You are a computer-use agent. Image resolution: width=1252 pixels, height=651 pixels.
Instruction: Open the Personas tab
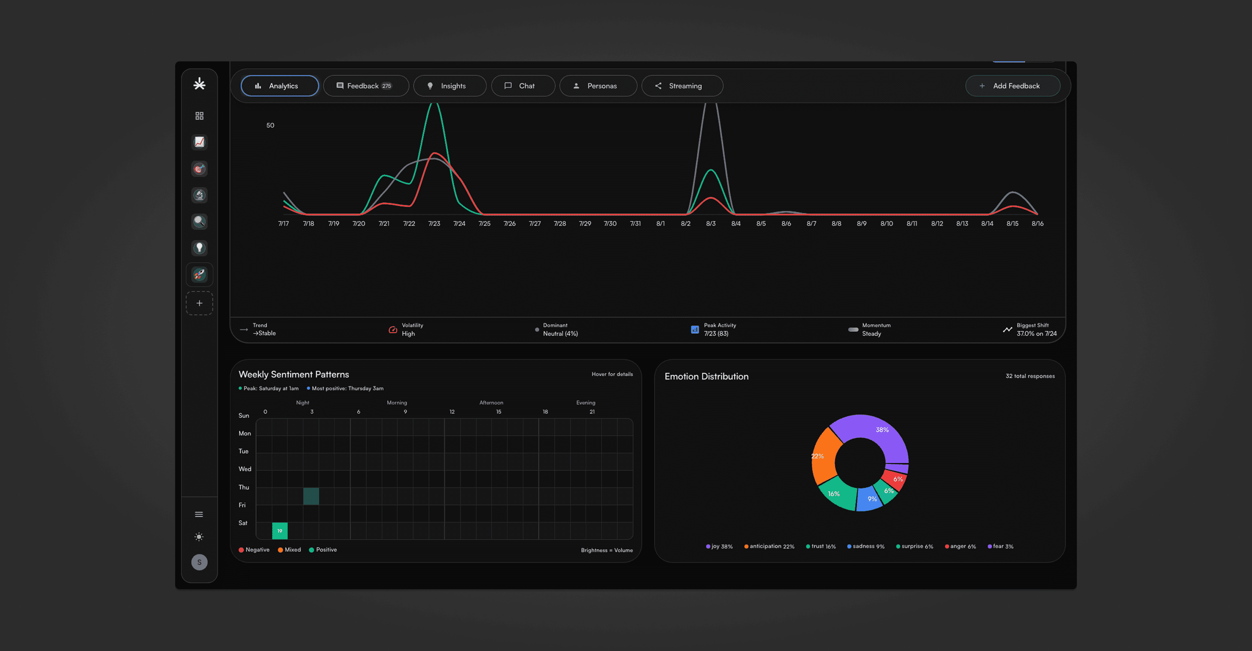(598, 86)
